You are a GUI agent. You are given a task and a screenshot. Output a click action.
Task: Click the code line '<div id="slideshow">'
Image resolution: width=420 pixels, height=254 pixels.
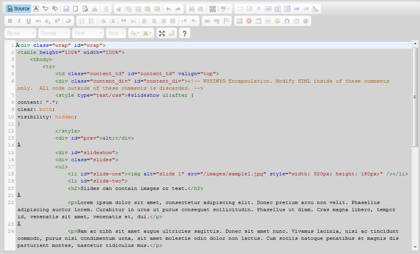pyautogui.click(x=87, y=153)
